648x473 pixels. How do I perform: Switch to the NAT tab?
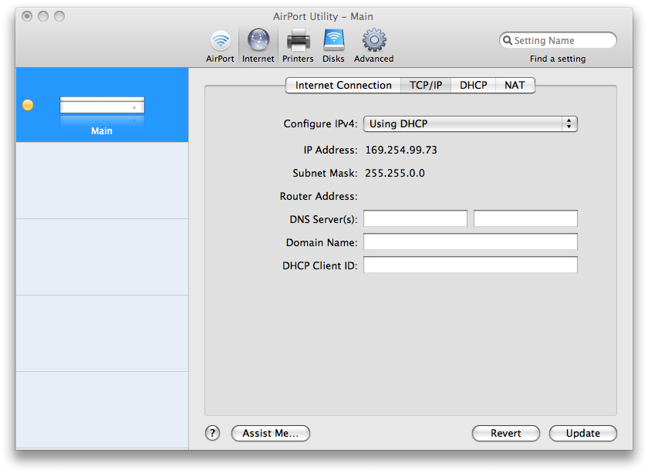coord(515,85)
